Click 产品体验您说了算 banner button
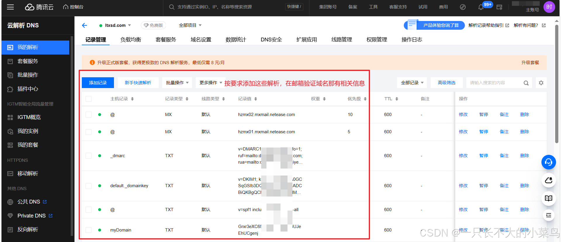 tap(435, 25)
